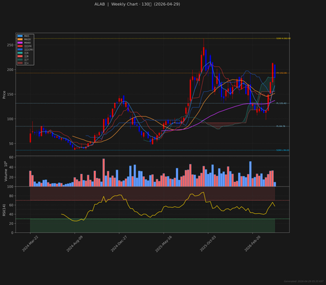Click the highest candle wick near 260
The height and width of the screenshot is (285, 326).
(203, 42)
